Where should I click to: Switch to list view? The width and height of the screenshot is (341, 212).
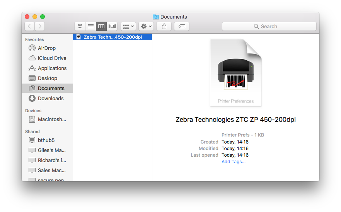(91, 26)
